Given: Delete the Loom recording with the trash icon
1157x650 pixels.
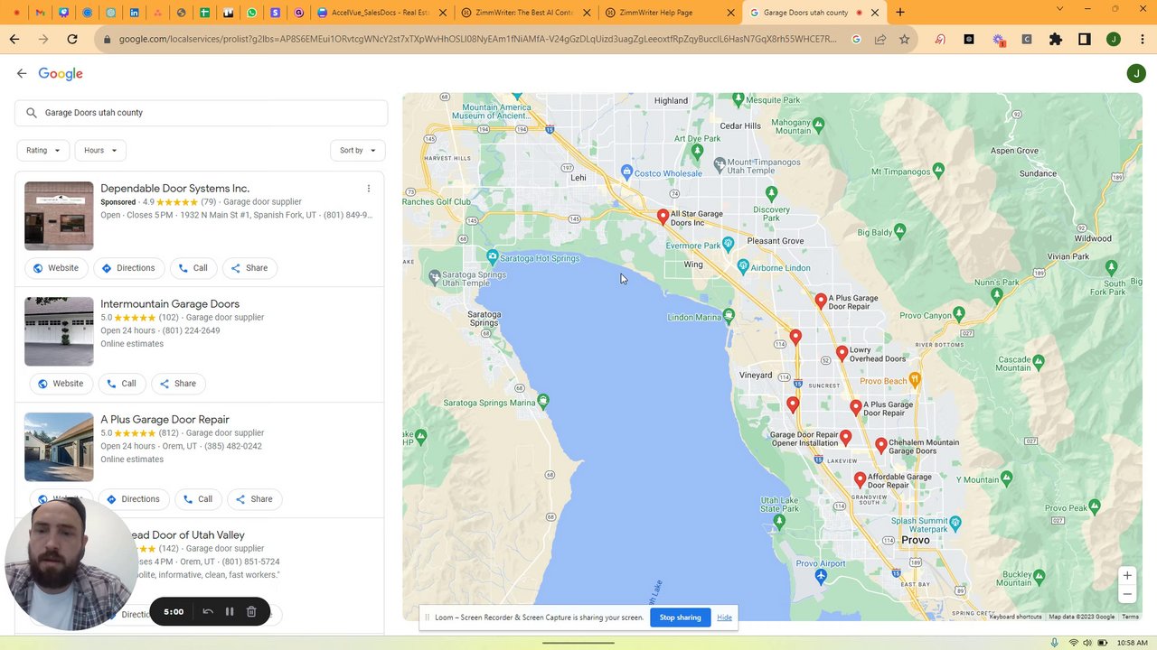Looking at the screenshot, I should (251, 612).
